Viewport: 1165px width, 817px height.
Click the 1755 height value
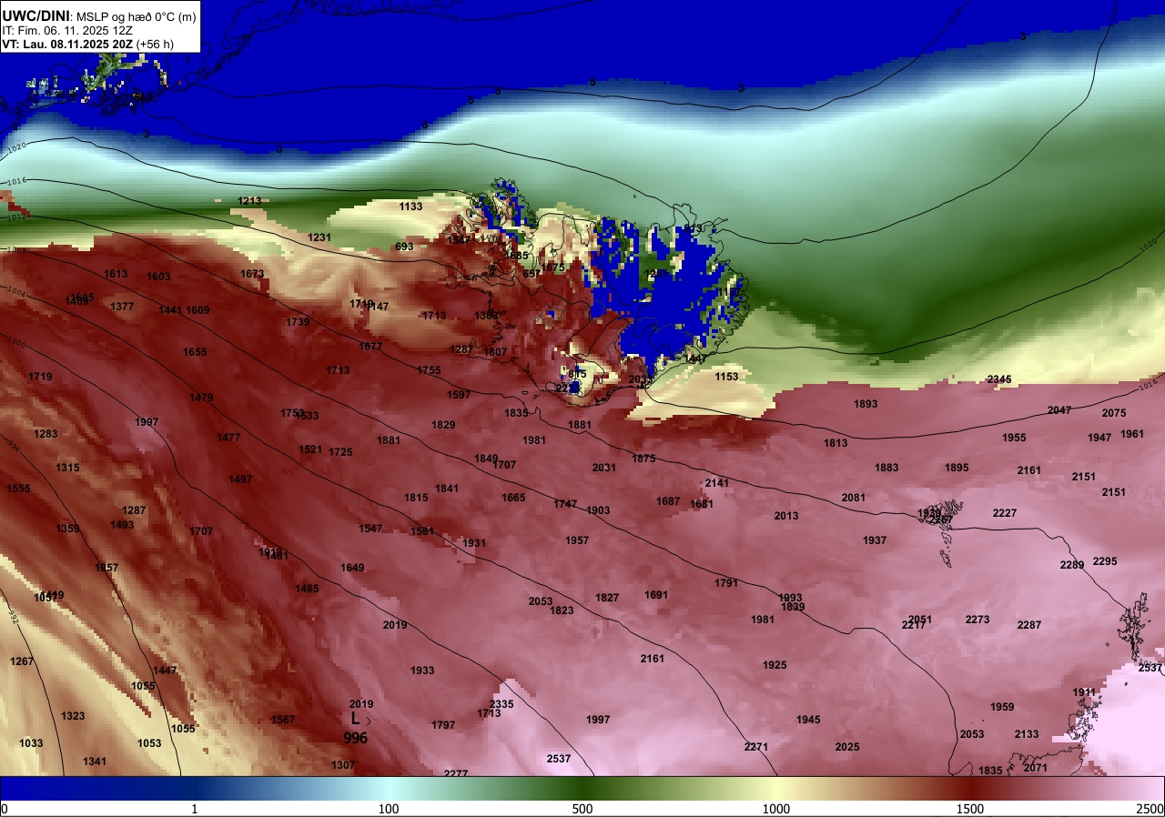pos(429,370)
